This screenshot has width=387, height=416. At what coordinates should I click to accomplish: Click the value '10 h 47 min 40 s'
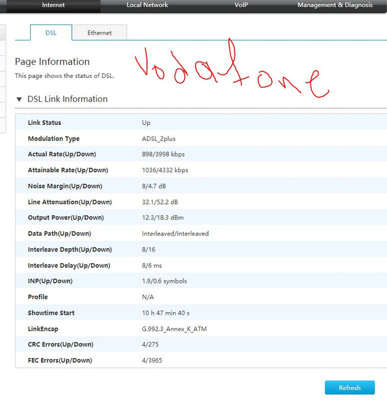click(x=166, y=313)
